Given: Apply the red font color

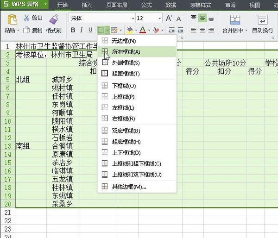Looking at the screenshot, I should [x=143, y=30].
